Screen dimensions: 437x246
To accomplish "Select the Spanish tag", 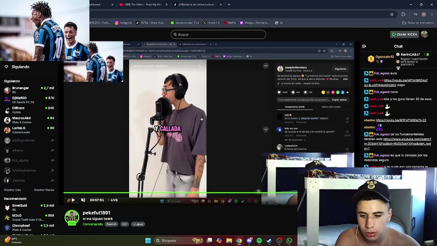I will click(x=111, y=224).
